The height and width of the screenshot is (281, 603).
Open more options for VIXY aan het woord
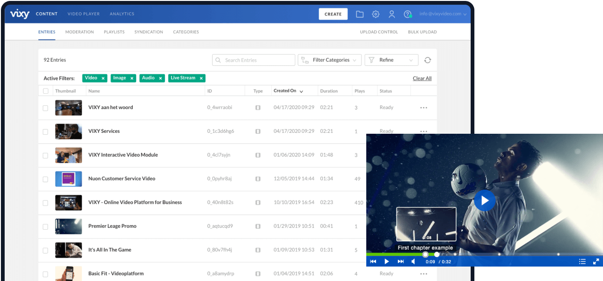[x=424, y=108]
